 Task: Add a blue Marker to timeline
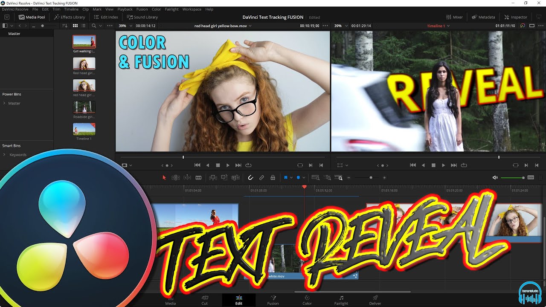pyautogui.click(x=298, y=178)
